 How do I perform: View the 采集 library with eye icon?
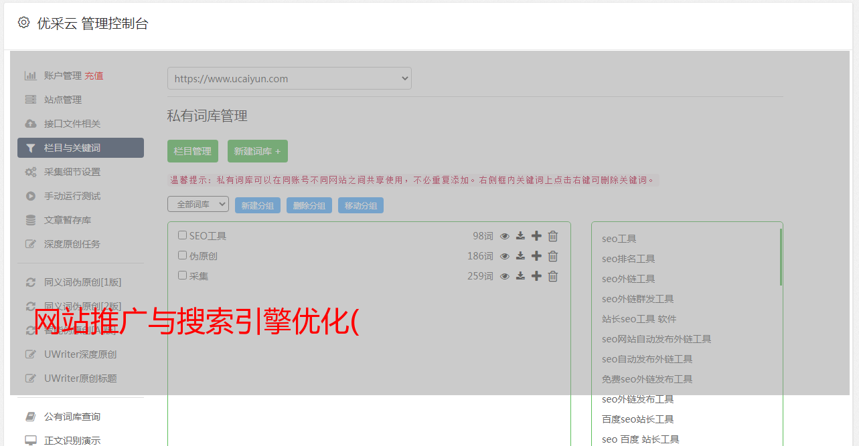pos(505,276)
